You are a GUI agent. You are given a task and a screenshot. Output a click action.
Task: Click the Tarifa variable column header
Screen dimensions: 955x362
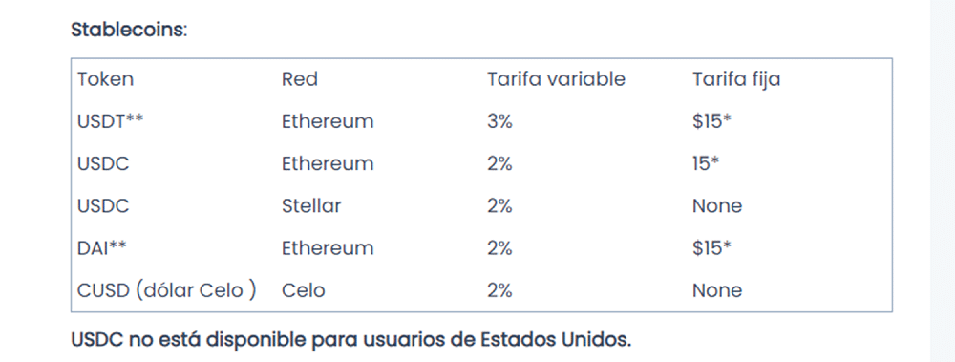click(x=556, y=79)
